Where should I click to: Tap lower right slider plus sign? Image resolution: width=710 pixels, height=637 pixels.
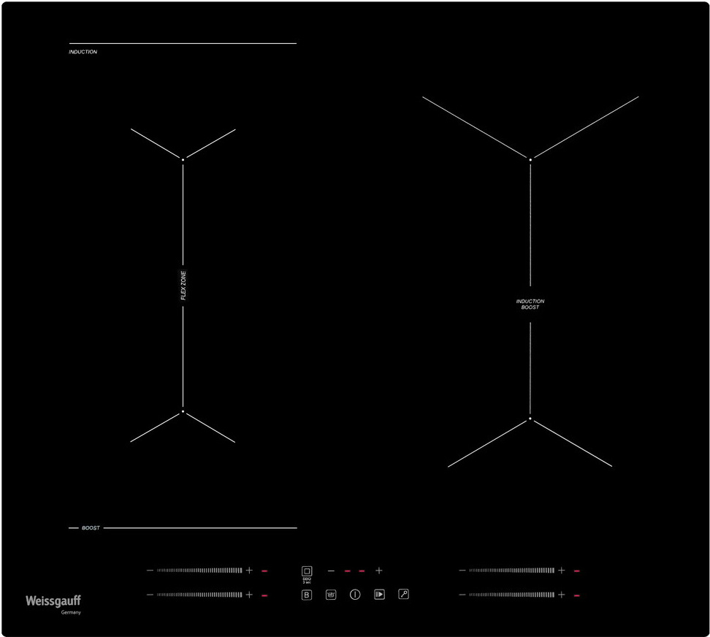click(x=562, y=595)
